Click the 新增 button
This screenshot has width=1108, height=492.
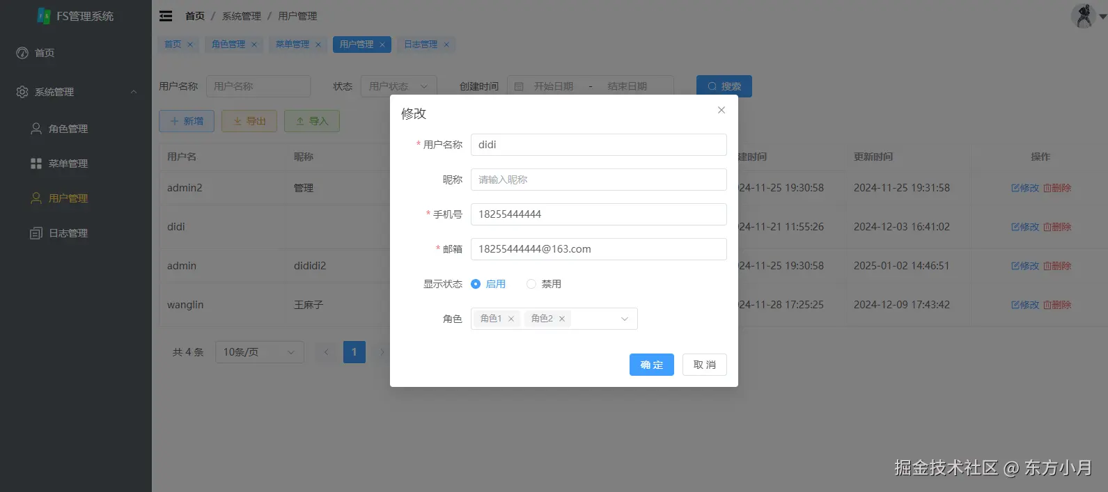coord(187,121)
